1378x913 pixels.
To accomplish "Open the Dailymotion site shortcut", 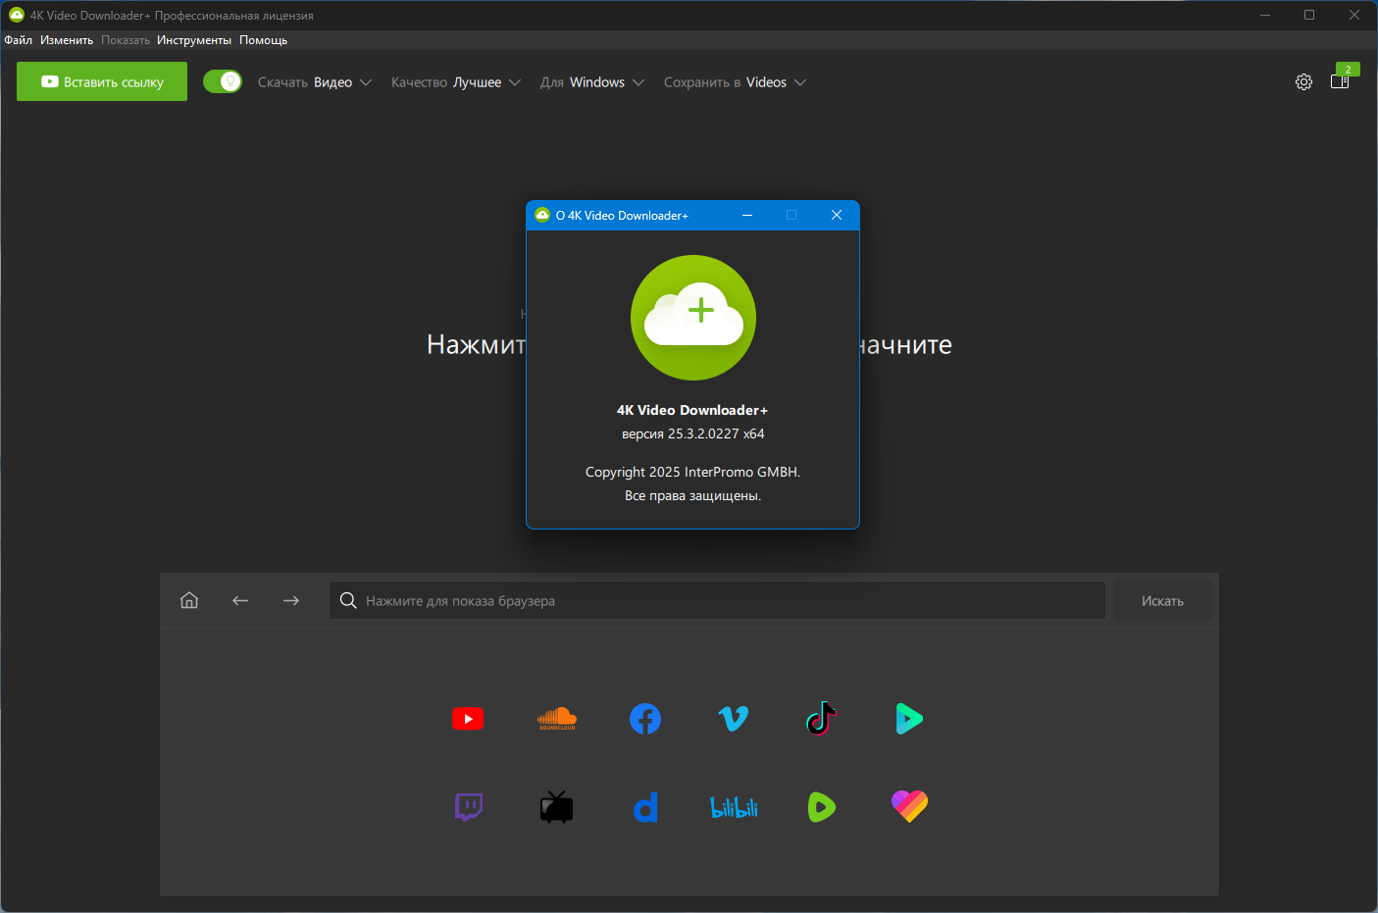I will pyautogui.click(x=645, y=807).
